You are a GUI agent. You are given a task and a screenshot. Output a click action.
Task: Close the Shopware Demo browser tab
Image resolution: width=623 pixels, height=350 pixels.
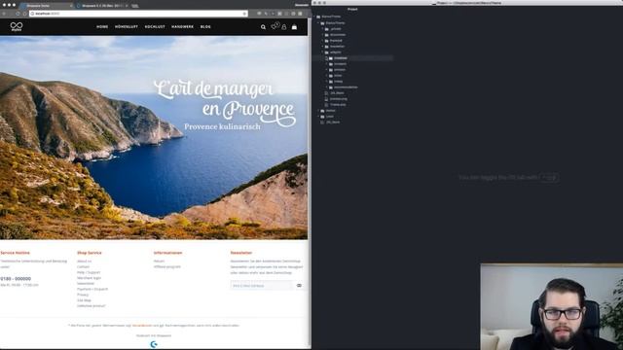click(x=71, y=6)
